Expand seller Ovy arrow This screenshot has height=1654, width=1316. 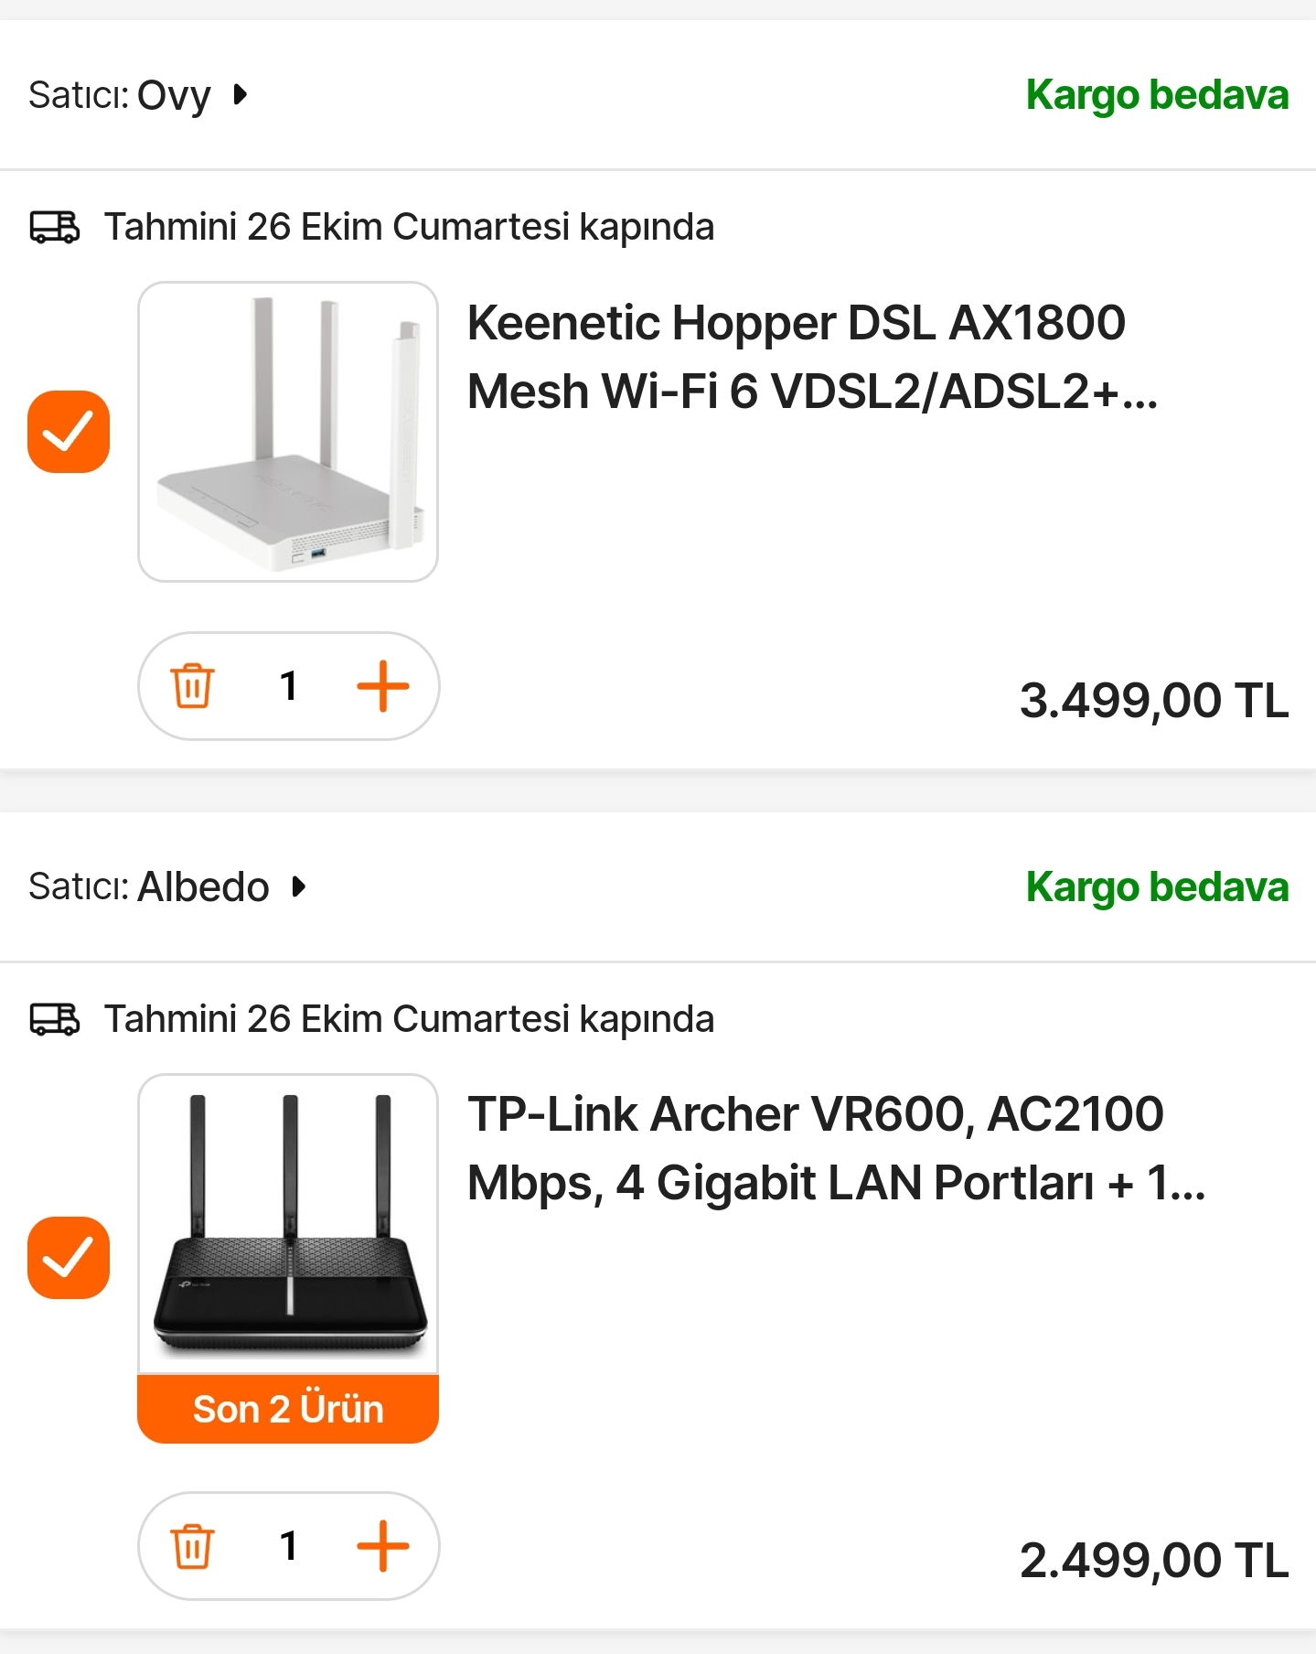pos(241,94)
